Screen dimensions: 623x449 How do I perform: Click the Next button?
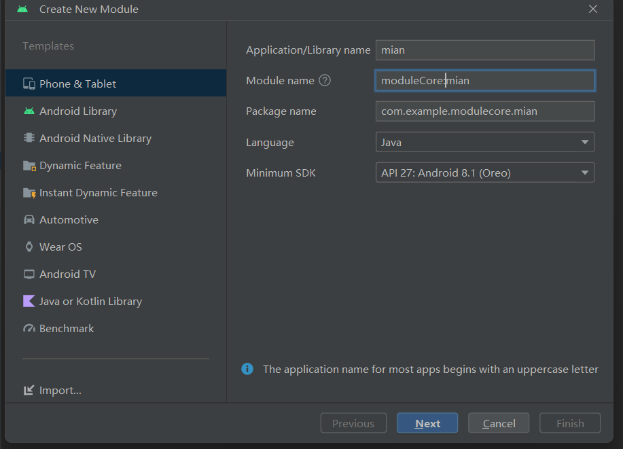[x=427, y=423]
